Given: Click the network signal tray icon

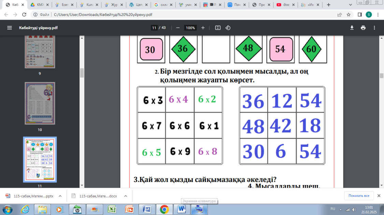Looking at the screenshot, I should click(x=347, y=210).
